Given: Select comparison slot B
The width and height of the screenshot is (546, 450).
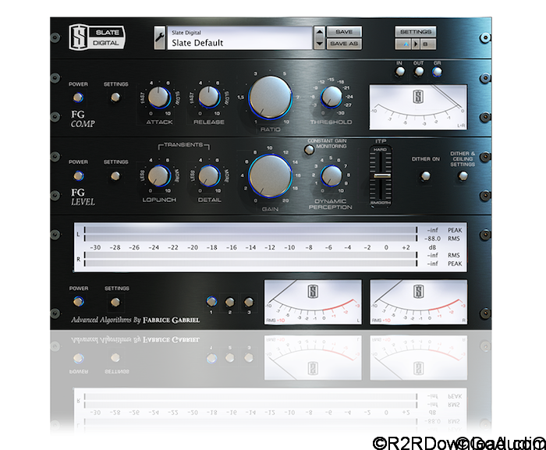Looking at the screenshot, I should (428, 44).
